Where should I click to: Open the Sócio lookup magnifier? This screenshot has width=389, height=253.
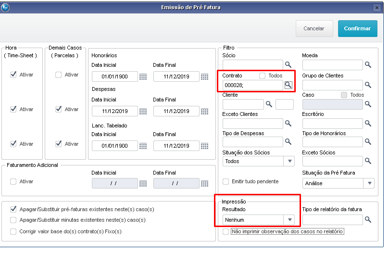coord(288,65)
